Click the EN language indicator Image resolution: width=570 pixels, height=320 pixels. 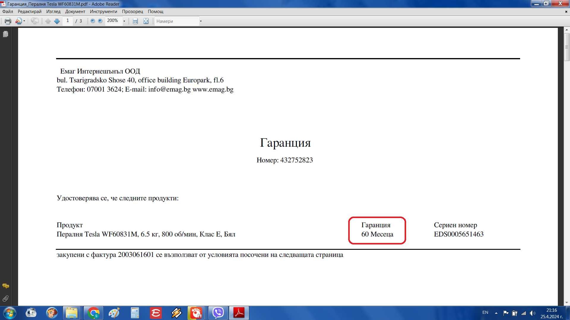[x=485, y=313]
